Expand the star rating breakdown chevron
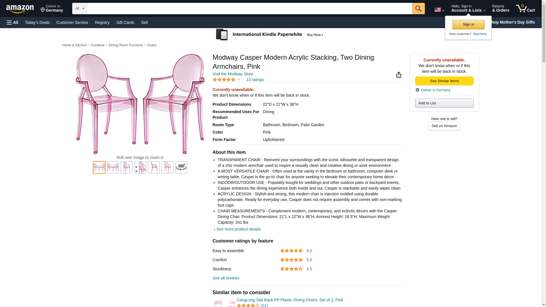Image resolution: width=546 pixels, height=307 pixels. (x=239, y=80)
